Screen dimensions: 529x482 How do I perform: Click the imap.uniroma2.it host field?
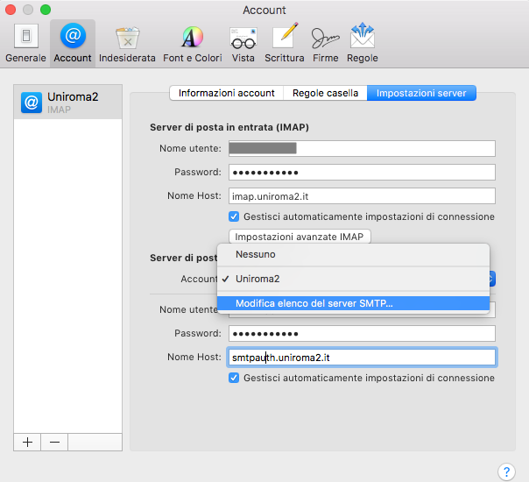pos(362,196)
